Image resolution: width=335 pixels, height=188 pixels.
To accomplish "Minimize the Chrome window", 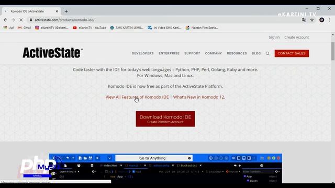I will pyautogui.click(x=307, y=9).
